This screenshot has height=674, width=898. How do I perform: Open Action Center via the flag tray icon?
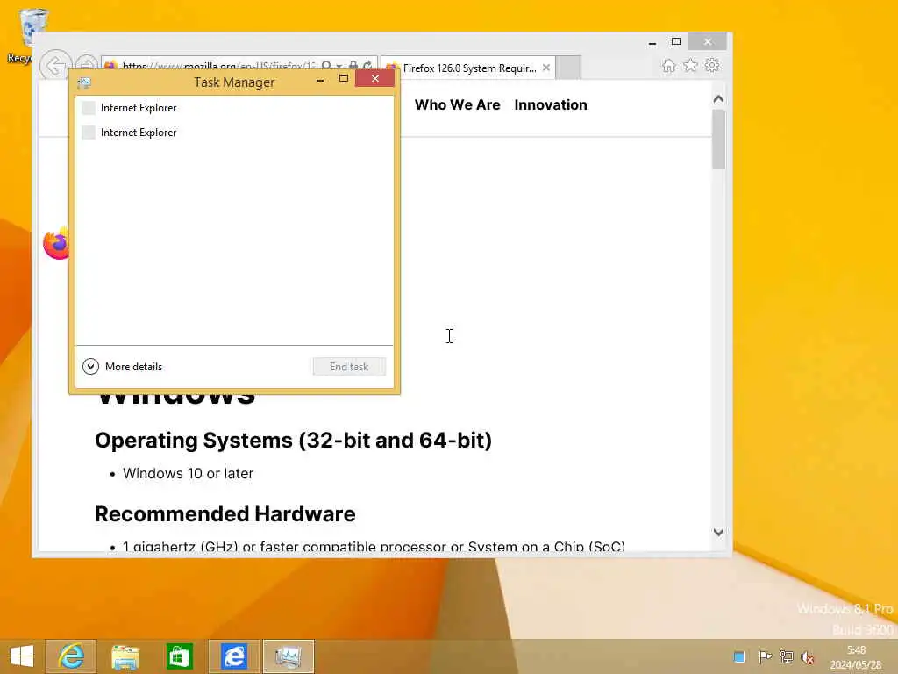tap(765, 656)
